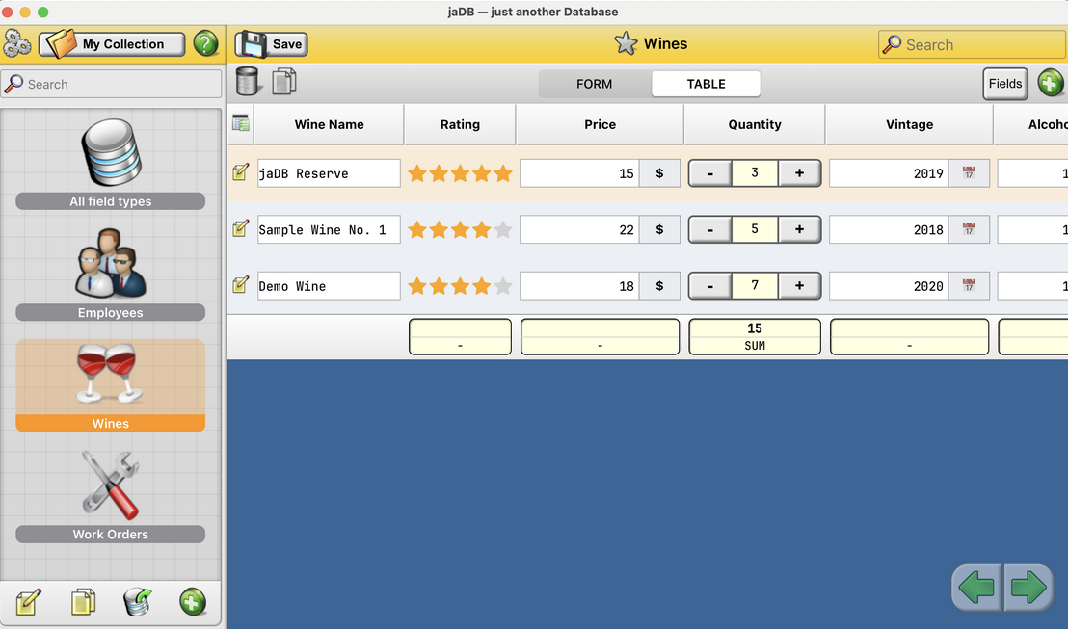Open calendar picker for vintage 2020
This screenshot has width=1068, height=629.
[x=969, y=286]
